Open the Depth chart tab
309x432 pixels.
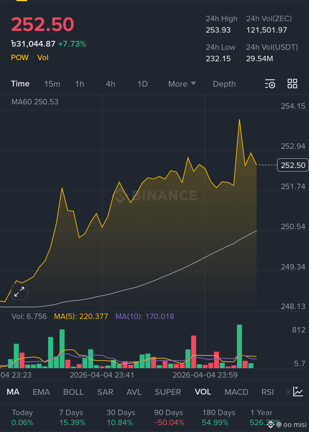pos(224,84)
